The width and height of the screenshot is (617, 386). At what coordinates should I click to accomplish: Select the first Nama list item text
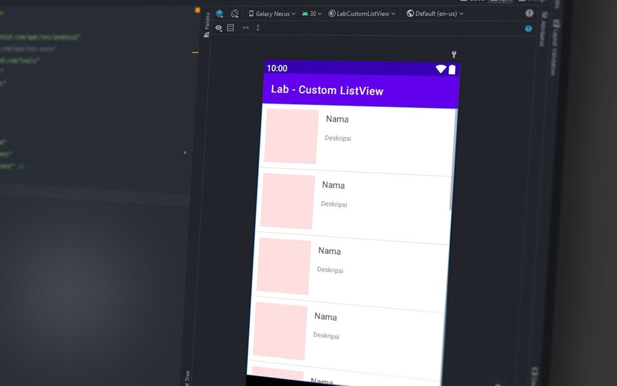[337, 120]
